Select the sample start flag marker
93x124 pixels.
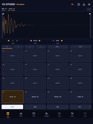3,14
